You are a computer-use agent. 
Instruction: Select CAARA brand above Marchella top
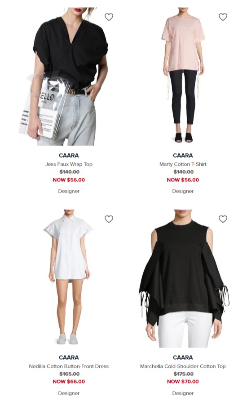(183, 357)
